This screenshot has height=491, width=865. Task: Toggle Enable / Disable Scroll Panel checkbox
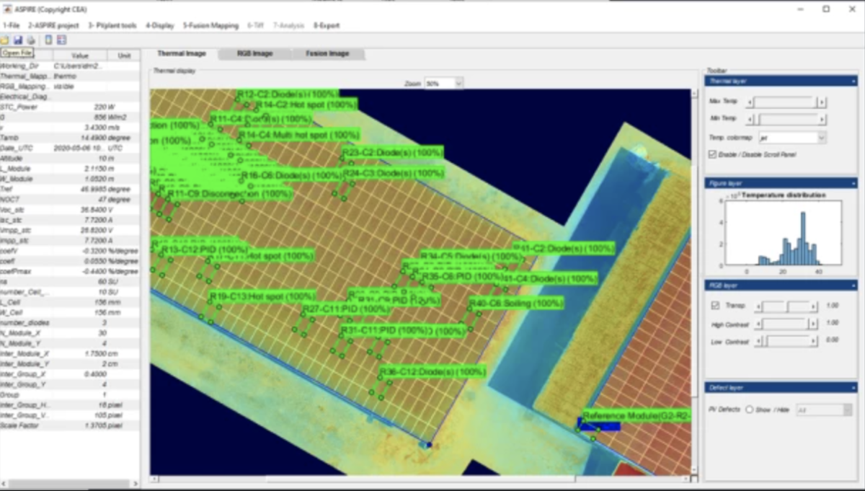coord(713,154)
